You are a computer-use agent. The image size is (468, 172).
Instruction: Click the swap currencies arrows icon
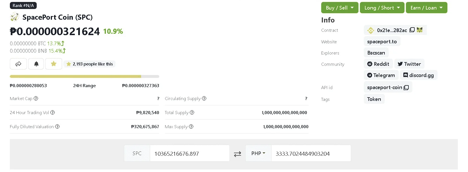click(237, 154)
